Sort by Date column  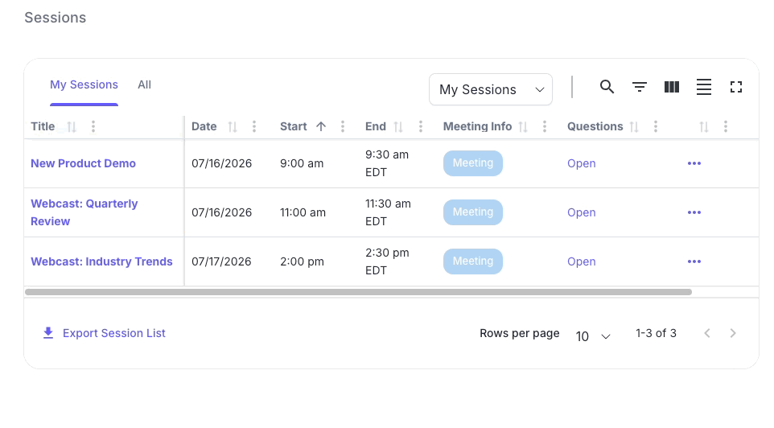click(x=233, y=127)
